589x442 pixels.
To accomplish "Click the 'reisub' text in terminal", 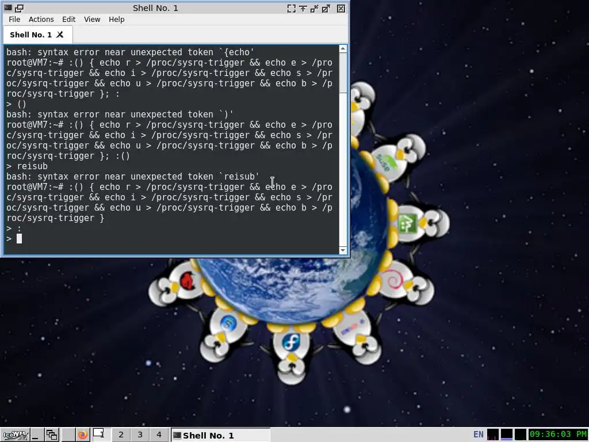I will [32, 166].
